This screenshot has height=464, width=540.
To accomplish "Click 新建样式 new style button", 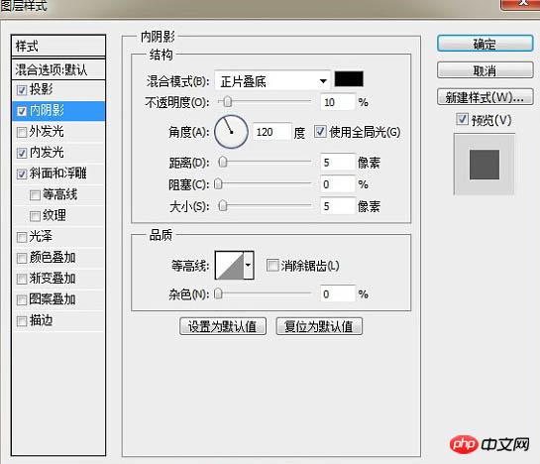I will [x=485, y=97].
